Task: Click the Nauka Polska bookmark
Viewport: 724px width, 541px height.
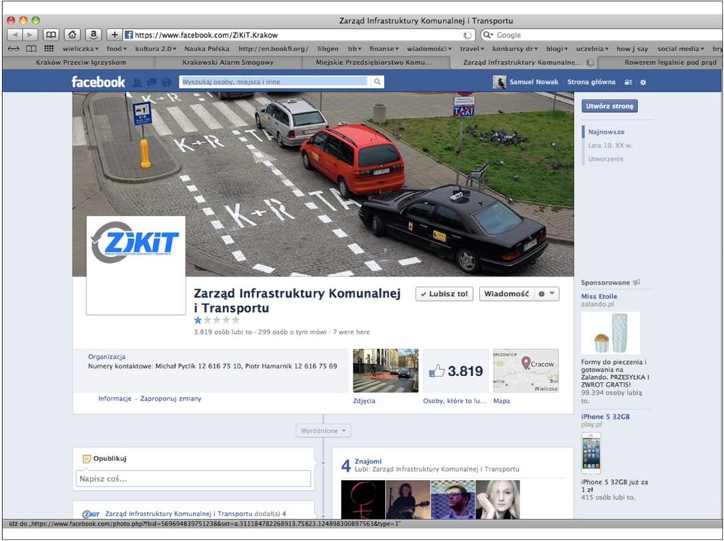Action: [x=207, y=49]
